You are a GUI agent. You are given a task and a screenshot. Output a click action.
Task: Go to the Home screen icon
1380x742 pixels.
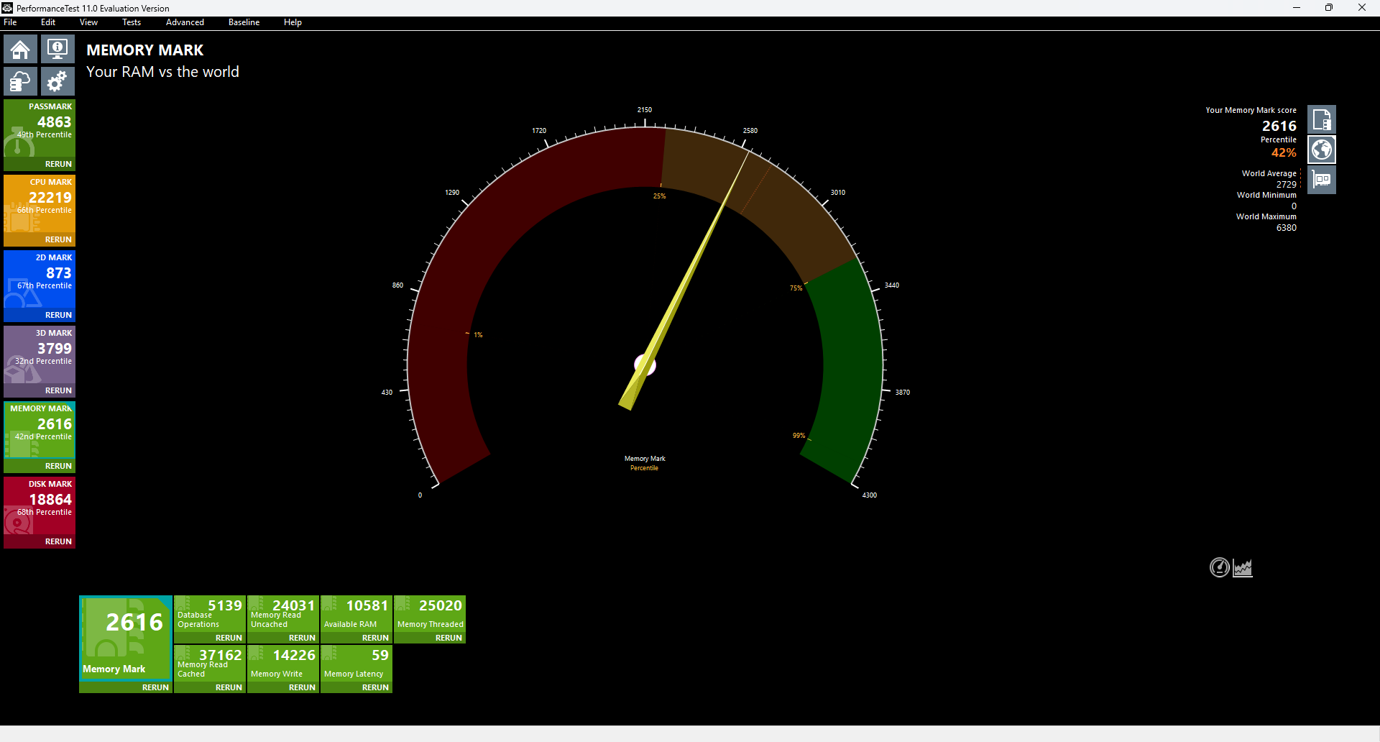(20, 50)
